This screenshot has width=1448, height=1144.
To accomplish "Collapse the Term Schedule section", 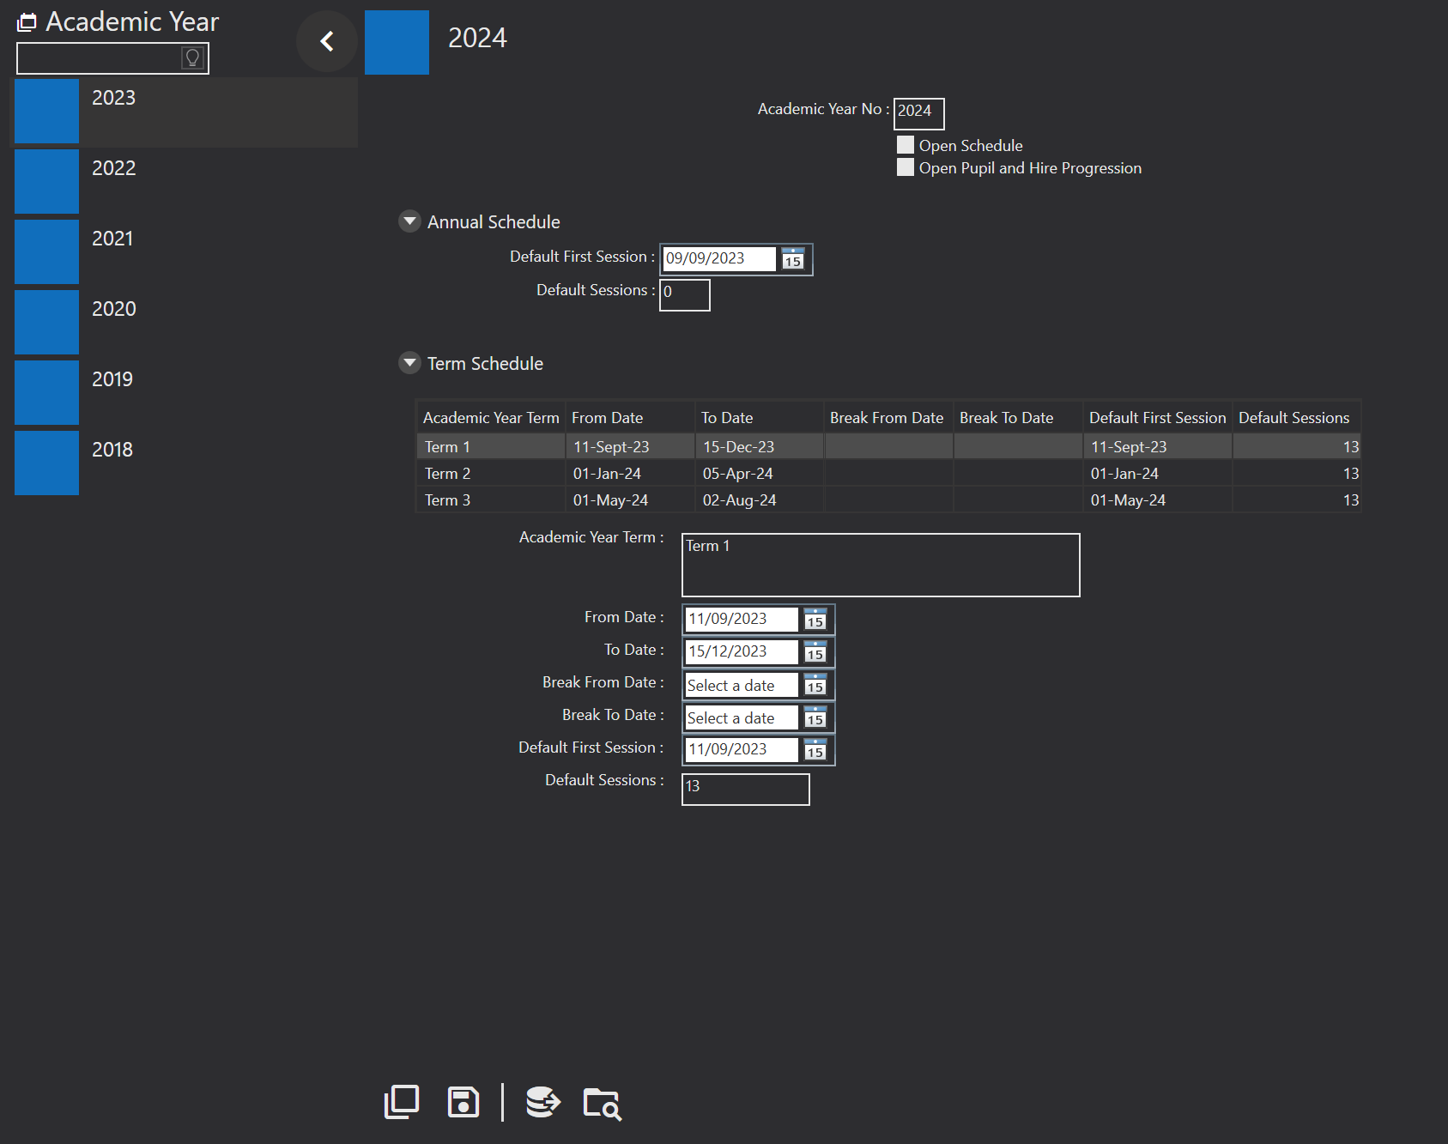I will coord(409,363).
